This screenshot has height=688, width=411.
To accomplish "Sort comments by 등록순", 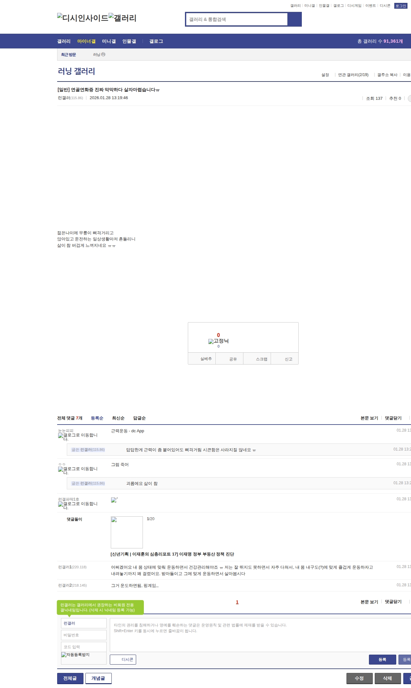I will (97, 418).
